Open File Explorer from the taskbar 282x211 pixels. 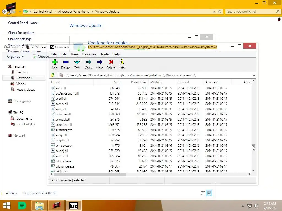point(39,206)
